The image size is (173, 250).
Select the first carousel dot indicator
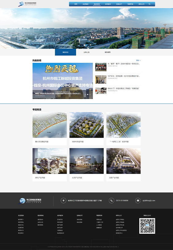85,94
